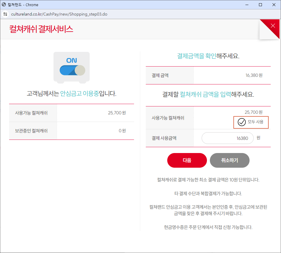
Task: Click the 현금영수증 notice line
Action: coord(208,227)
